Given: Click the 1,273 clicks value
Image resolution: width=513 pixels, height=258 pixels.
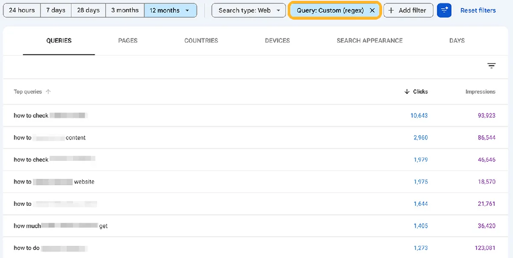Looking at the screenshot, I should pyautogui.click(x=421, y=248).
